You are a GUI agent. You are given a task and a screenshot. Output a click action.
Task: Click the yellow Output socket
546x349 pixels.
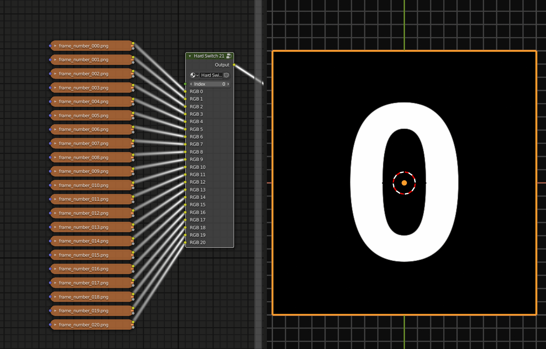point(234,65)
